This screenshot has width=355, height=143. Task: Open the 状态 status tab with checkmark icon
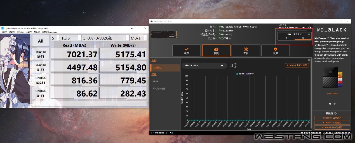(187, 50)
